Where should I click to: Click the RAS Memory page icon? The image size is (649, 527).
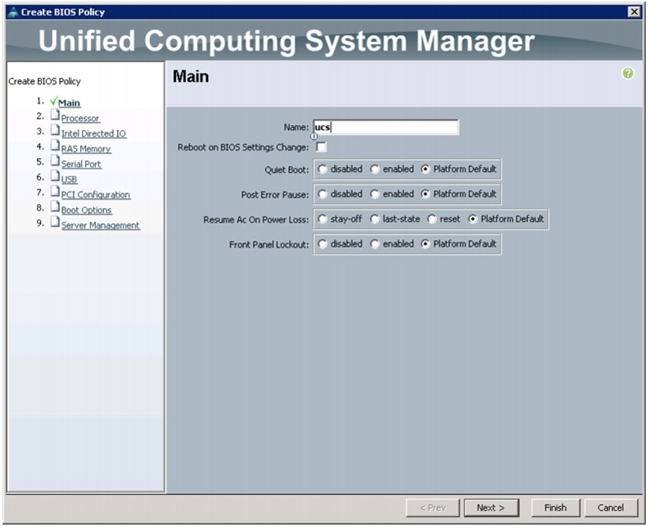point(55,146)
